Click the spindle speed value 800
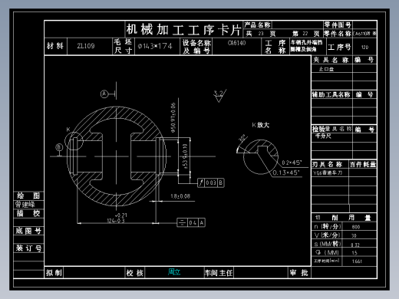The width and height of the screenshot is (399, 299). pyautogui.click(x=356, y=227)
